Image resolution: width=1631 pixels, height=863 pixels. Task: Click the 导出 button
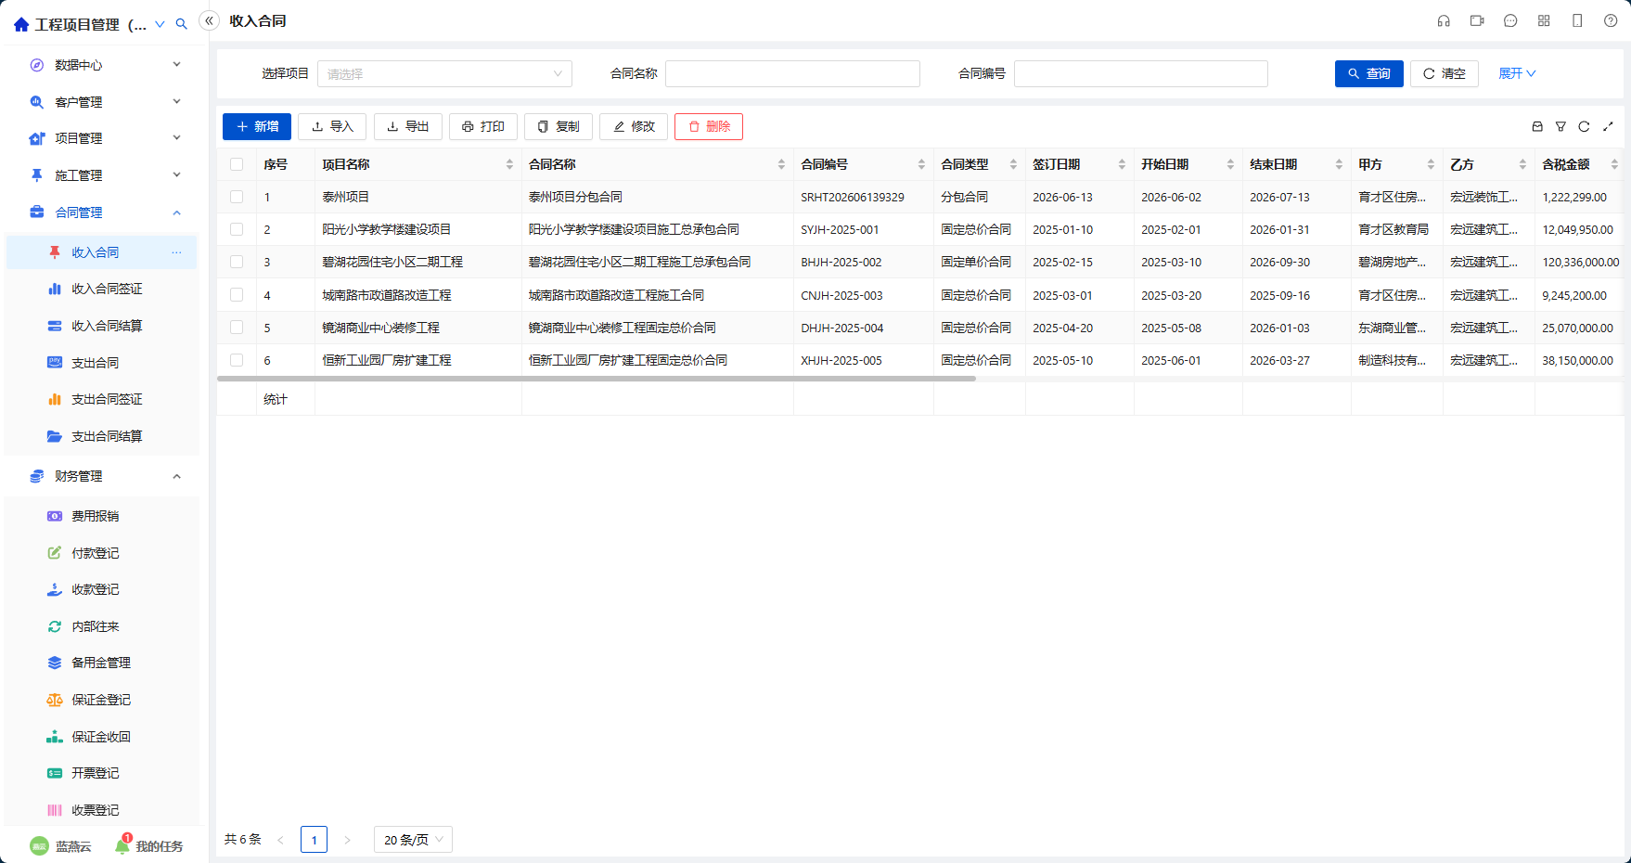coord(408,126)
